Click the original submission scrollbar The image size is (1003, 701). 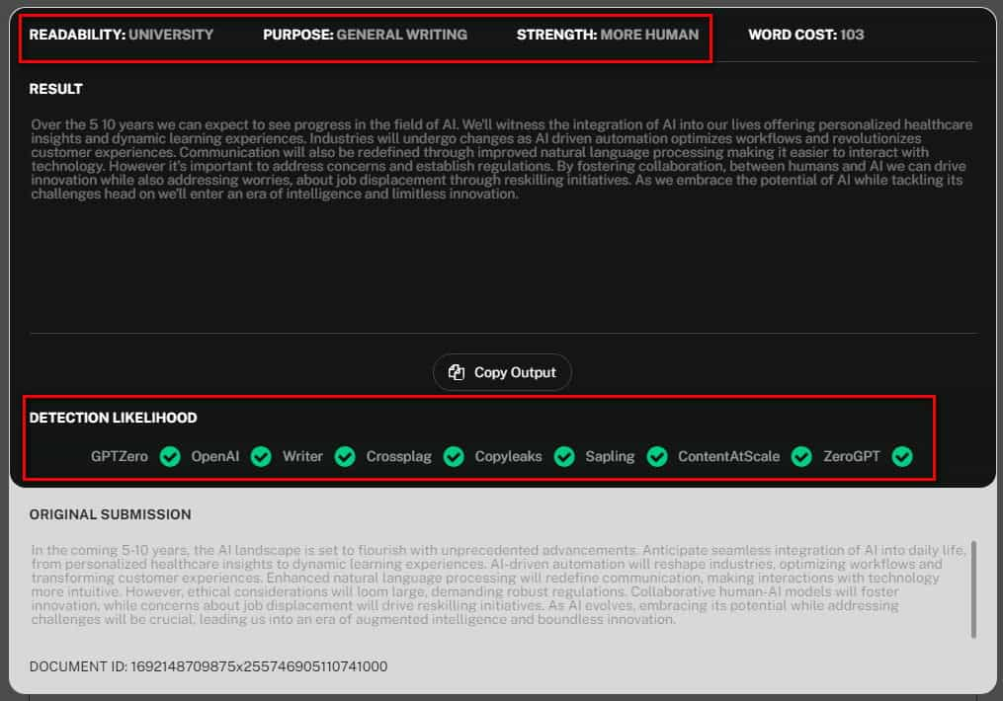pyautogui.click(x=973, y=588)
